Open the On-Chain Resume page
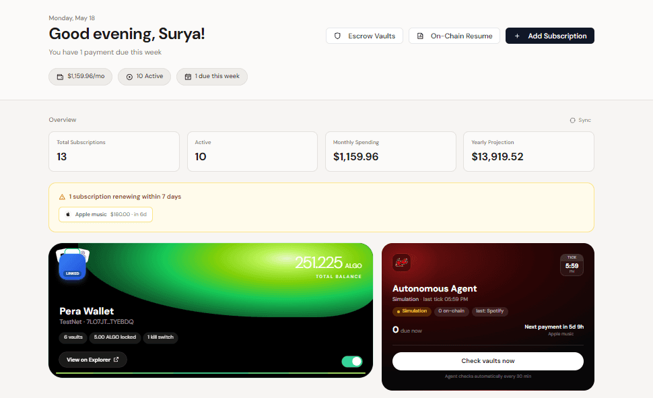The height and width of the screenshot is (398, 653). click(x=454, y=36)
